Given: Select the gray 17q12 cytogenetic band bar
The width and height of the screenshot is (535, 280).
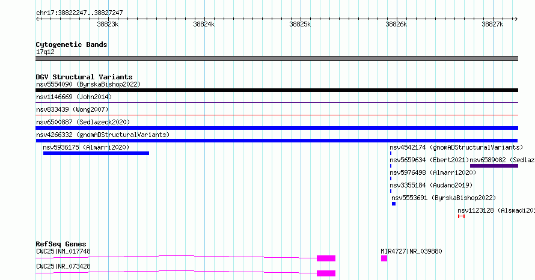Looking at the screenshot, I should point(277,58).
